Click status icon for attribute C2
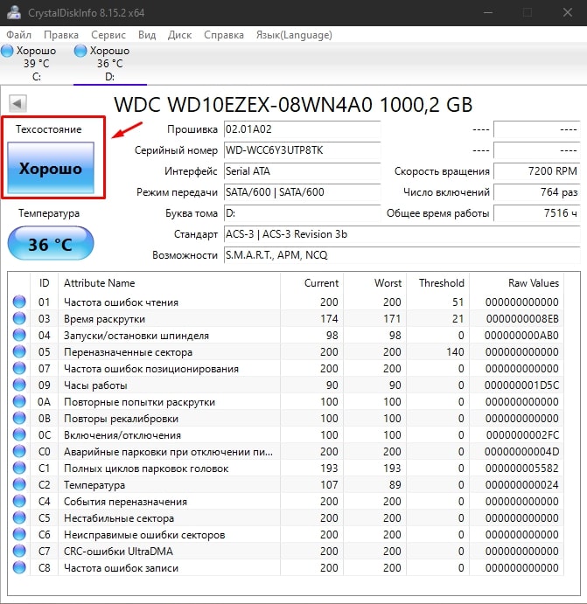The height and width of the screenshot is (604, 587). pos(19,484)
